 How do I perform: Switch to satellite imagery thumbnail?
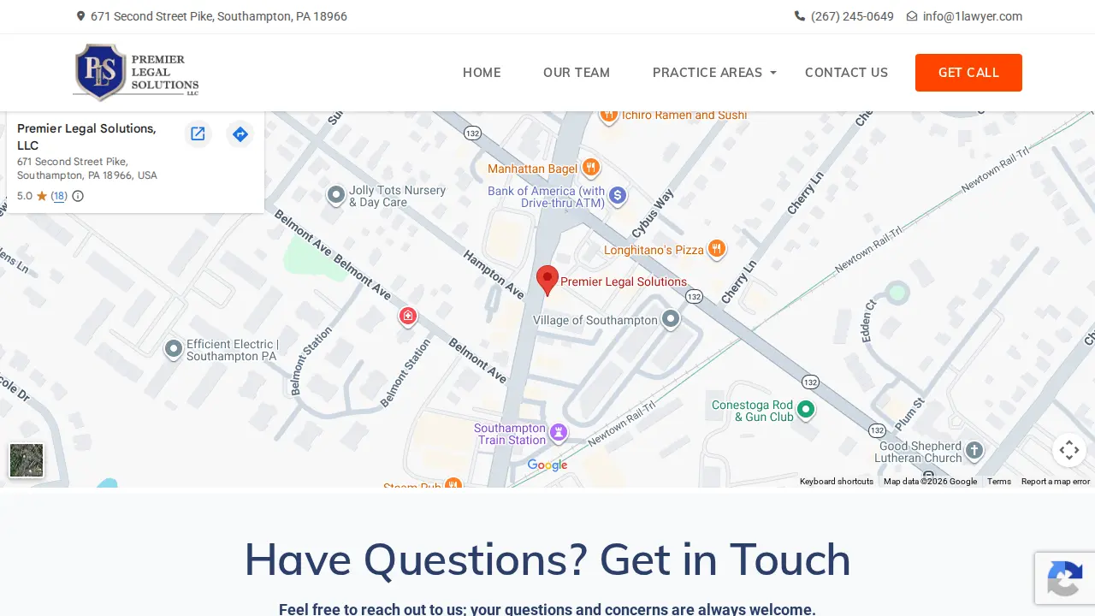pyautogui.click(x=27, y=460)
